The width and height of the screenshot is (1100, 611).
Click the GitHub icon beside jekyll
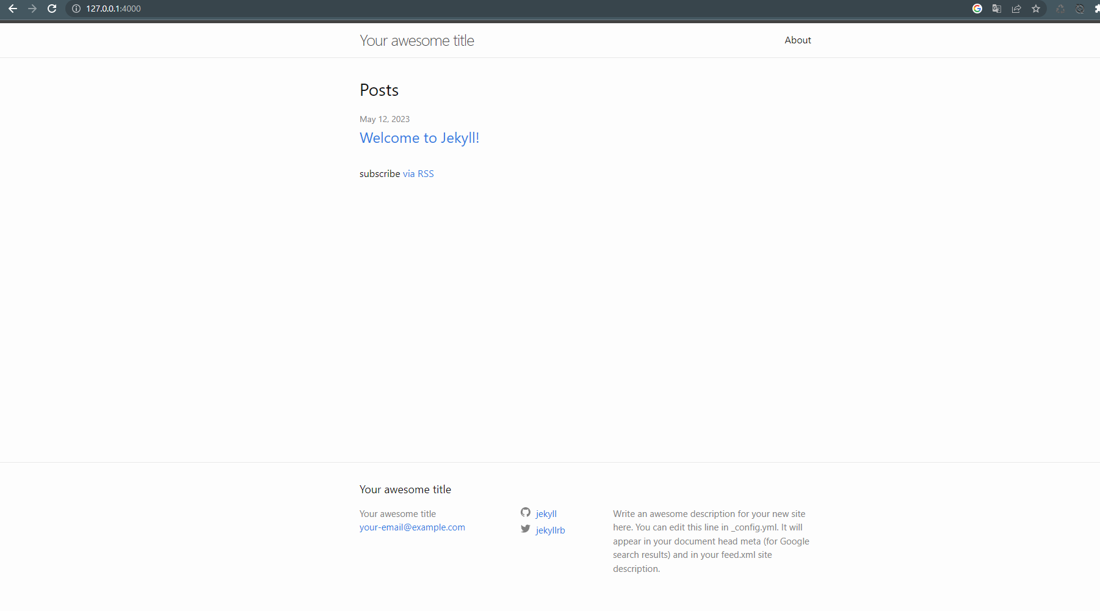(x=526, y=512)
